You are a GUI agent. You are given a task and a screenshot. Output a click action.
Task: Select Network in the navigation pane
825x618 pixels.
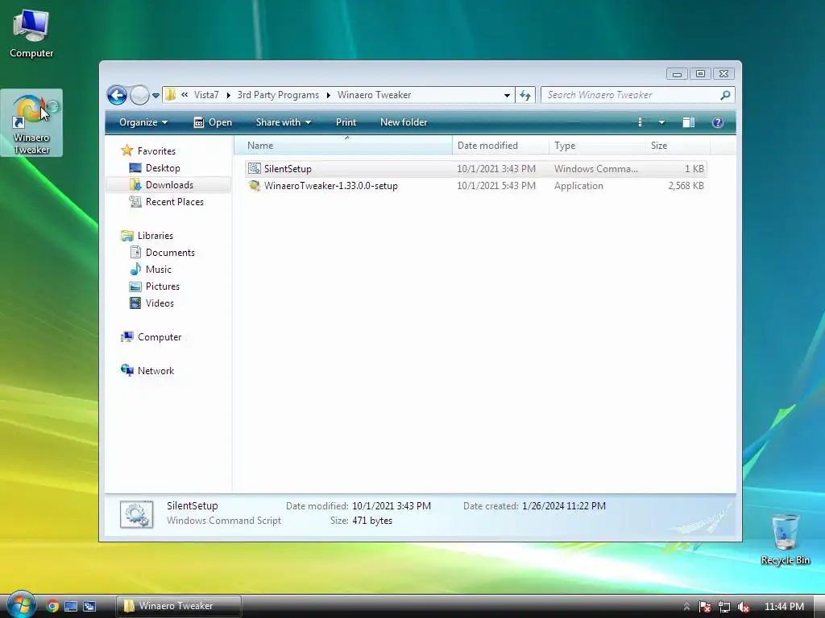155,370
